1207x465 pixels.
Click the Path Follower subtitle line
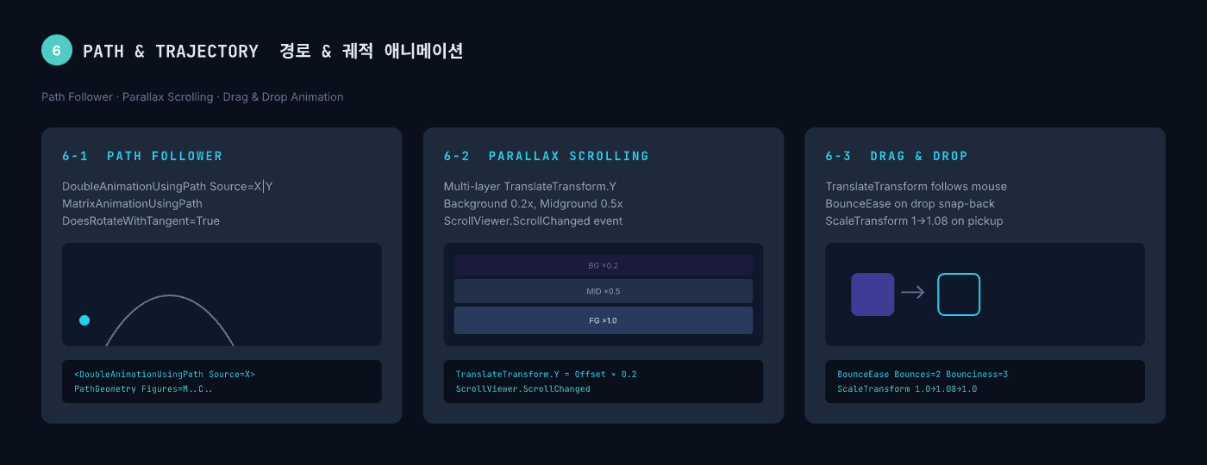point(192,97)
